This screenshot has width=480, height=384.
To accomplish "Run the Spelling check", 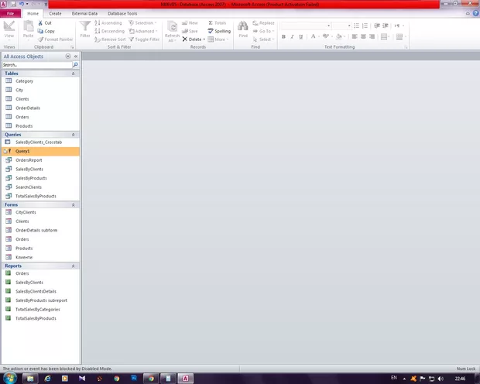I will click(x=219, y=31).
